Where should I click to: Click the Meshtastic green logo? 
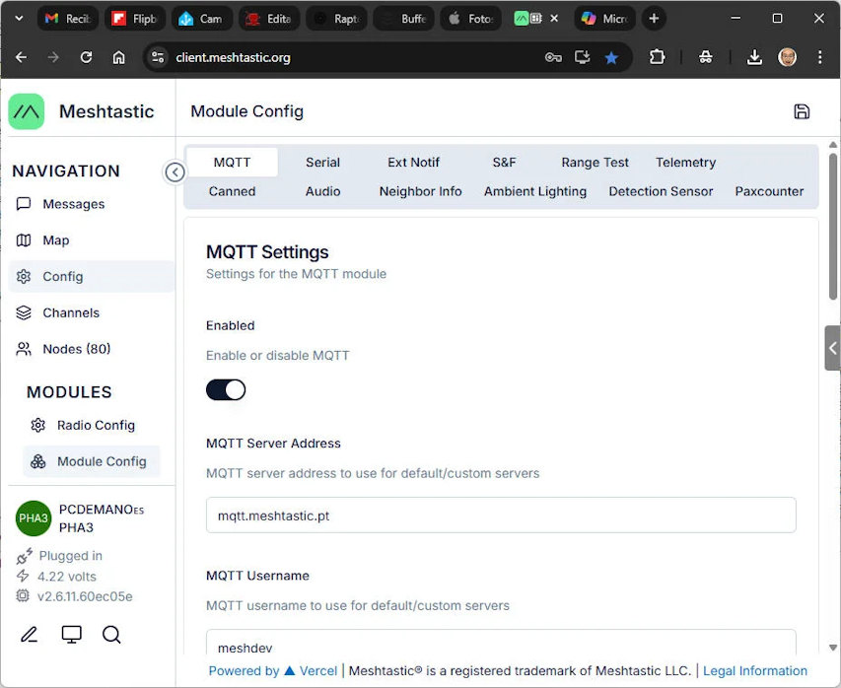click(27, 111)
